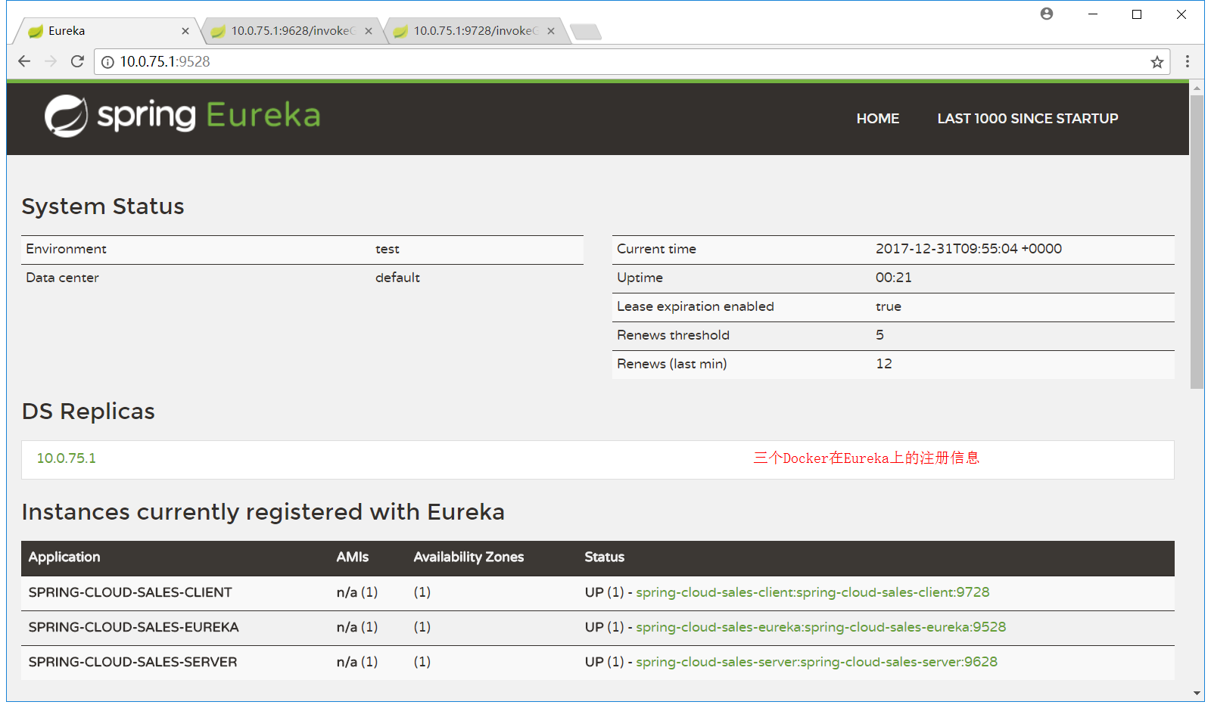Switch to the Eureka tab
The height and width of the screenshot is (708, 1211).
coord(106,31)
